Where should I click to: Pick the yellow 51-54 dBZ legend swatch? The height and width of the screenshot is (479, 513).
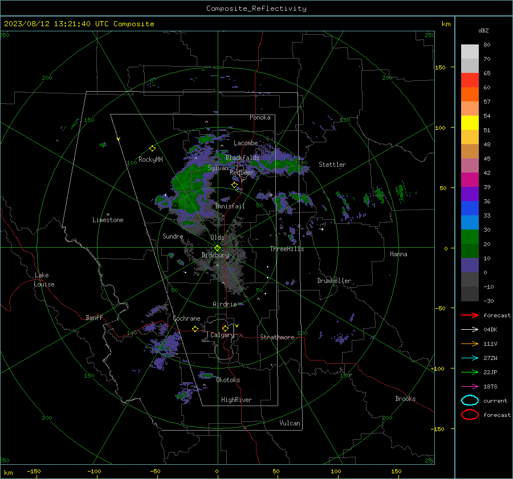click(470, 122)
